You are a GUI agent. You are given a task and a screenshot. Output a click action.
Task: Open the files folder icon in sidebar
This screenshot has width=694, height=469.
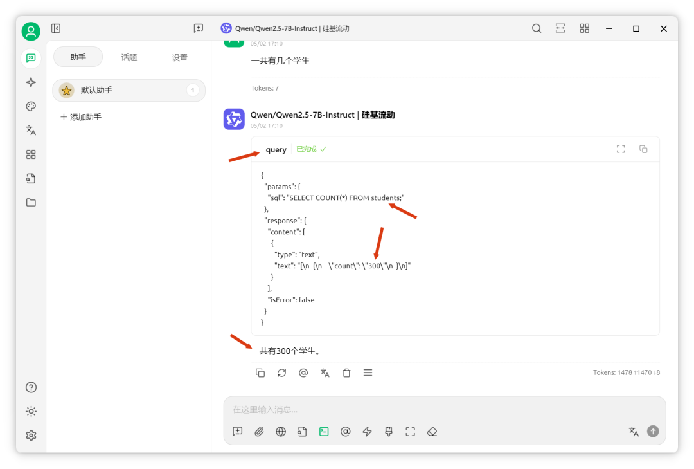pyautogui.click(x=31, y=203)
